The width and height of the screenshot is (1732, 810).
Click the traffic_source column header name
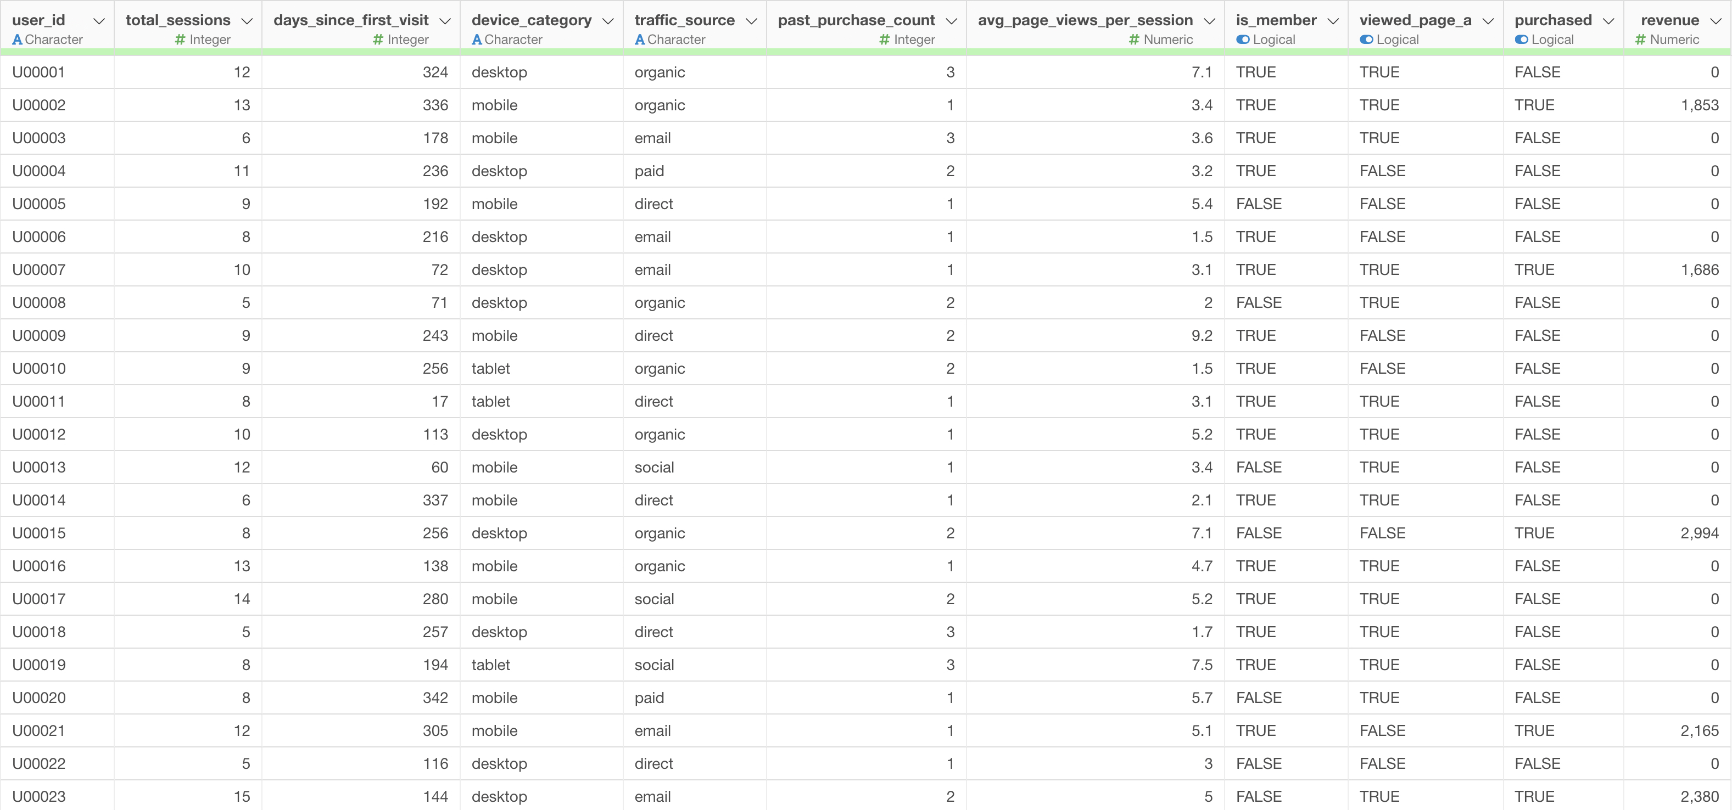pos(684,20)
